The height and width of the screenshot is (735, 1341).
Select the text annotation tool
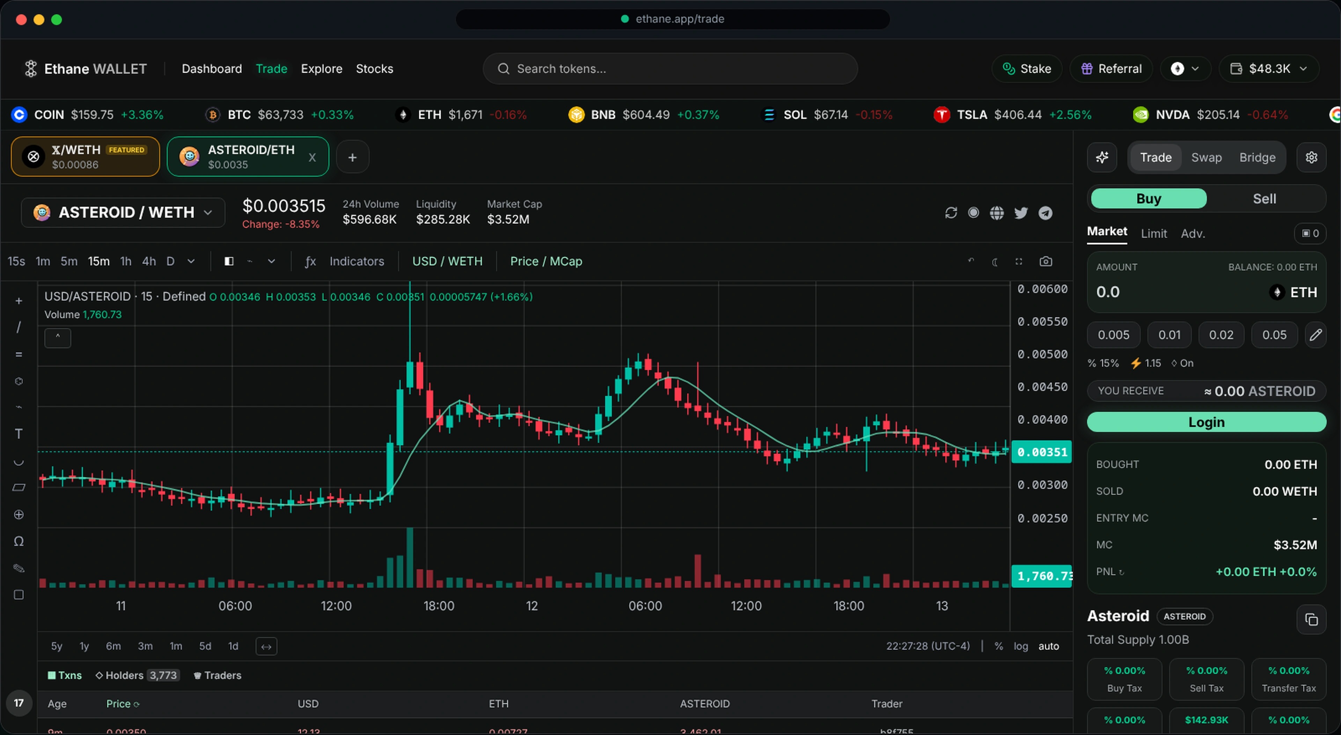click(19, 434)
